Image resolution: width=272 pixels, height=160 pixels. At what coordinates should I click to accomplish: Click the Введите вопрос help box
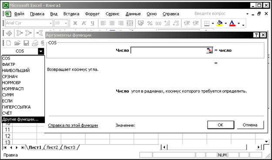point(210,14)
